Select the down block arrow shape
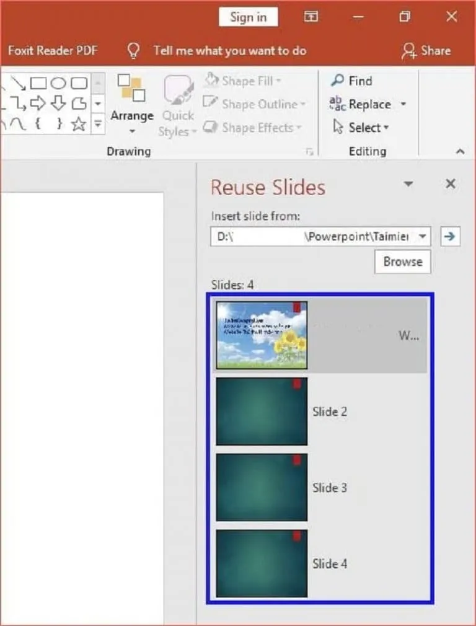 58,104
